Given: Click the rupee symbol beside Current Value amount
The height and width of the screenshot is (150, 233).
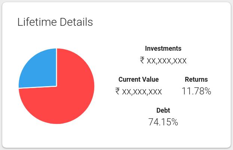Looking at the screenshot, I should pos(117,91).
